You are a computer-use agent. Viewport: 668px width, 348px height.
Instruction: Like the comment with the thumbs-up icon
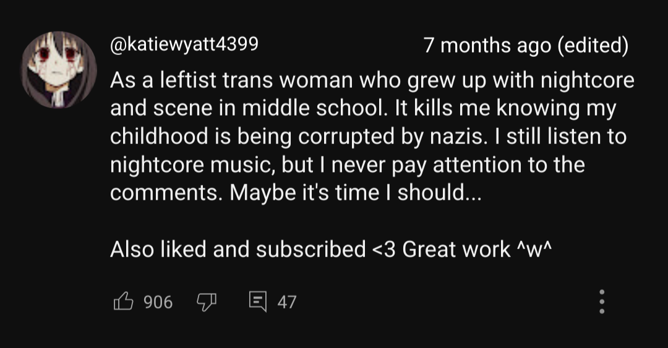pyautogui.click(x=123, y=302)
